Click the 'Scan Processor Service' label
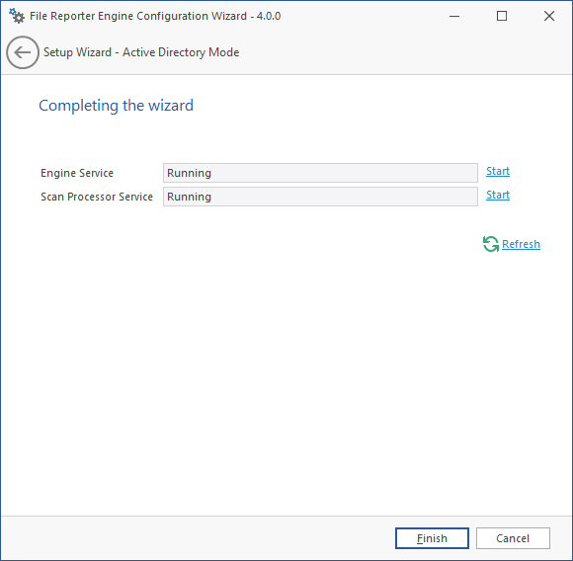The image size is (573, 561). click(x=97, y=197)
